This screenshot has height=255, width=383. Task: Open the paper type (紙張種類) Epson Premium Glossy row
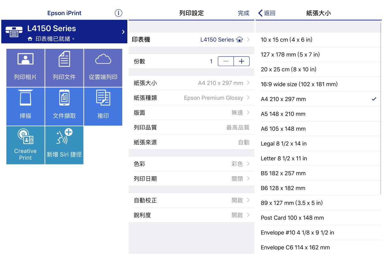[191, 98]
